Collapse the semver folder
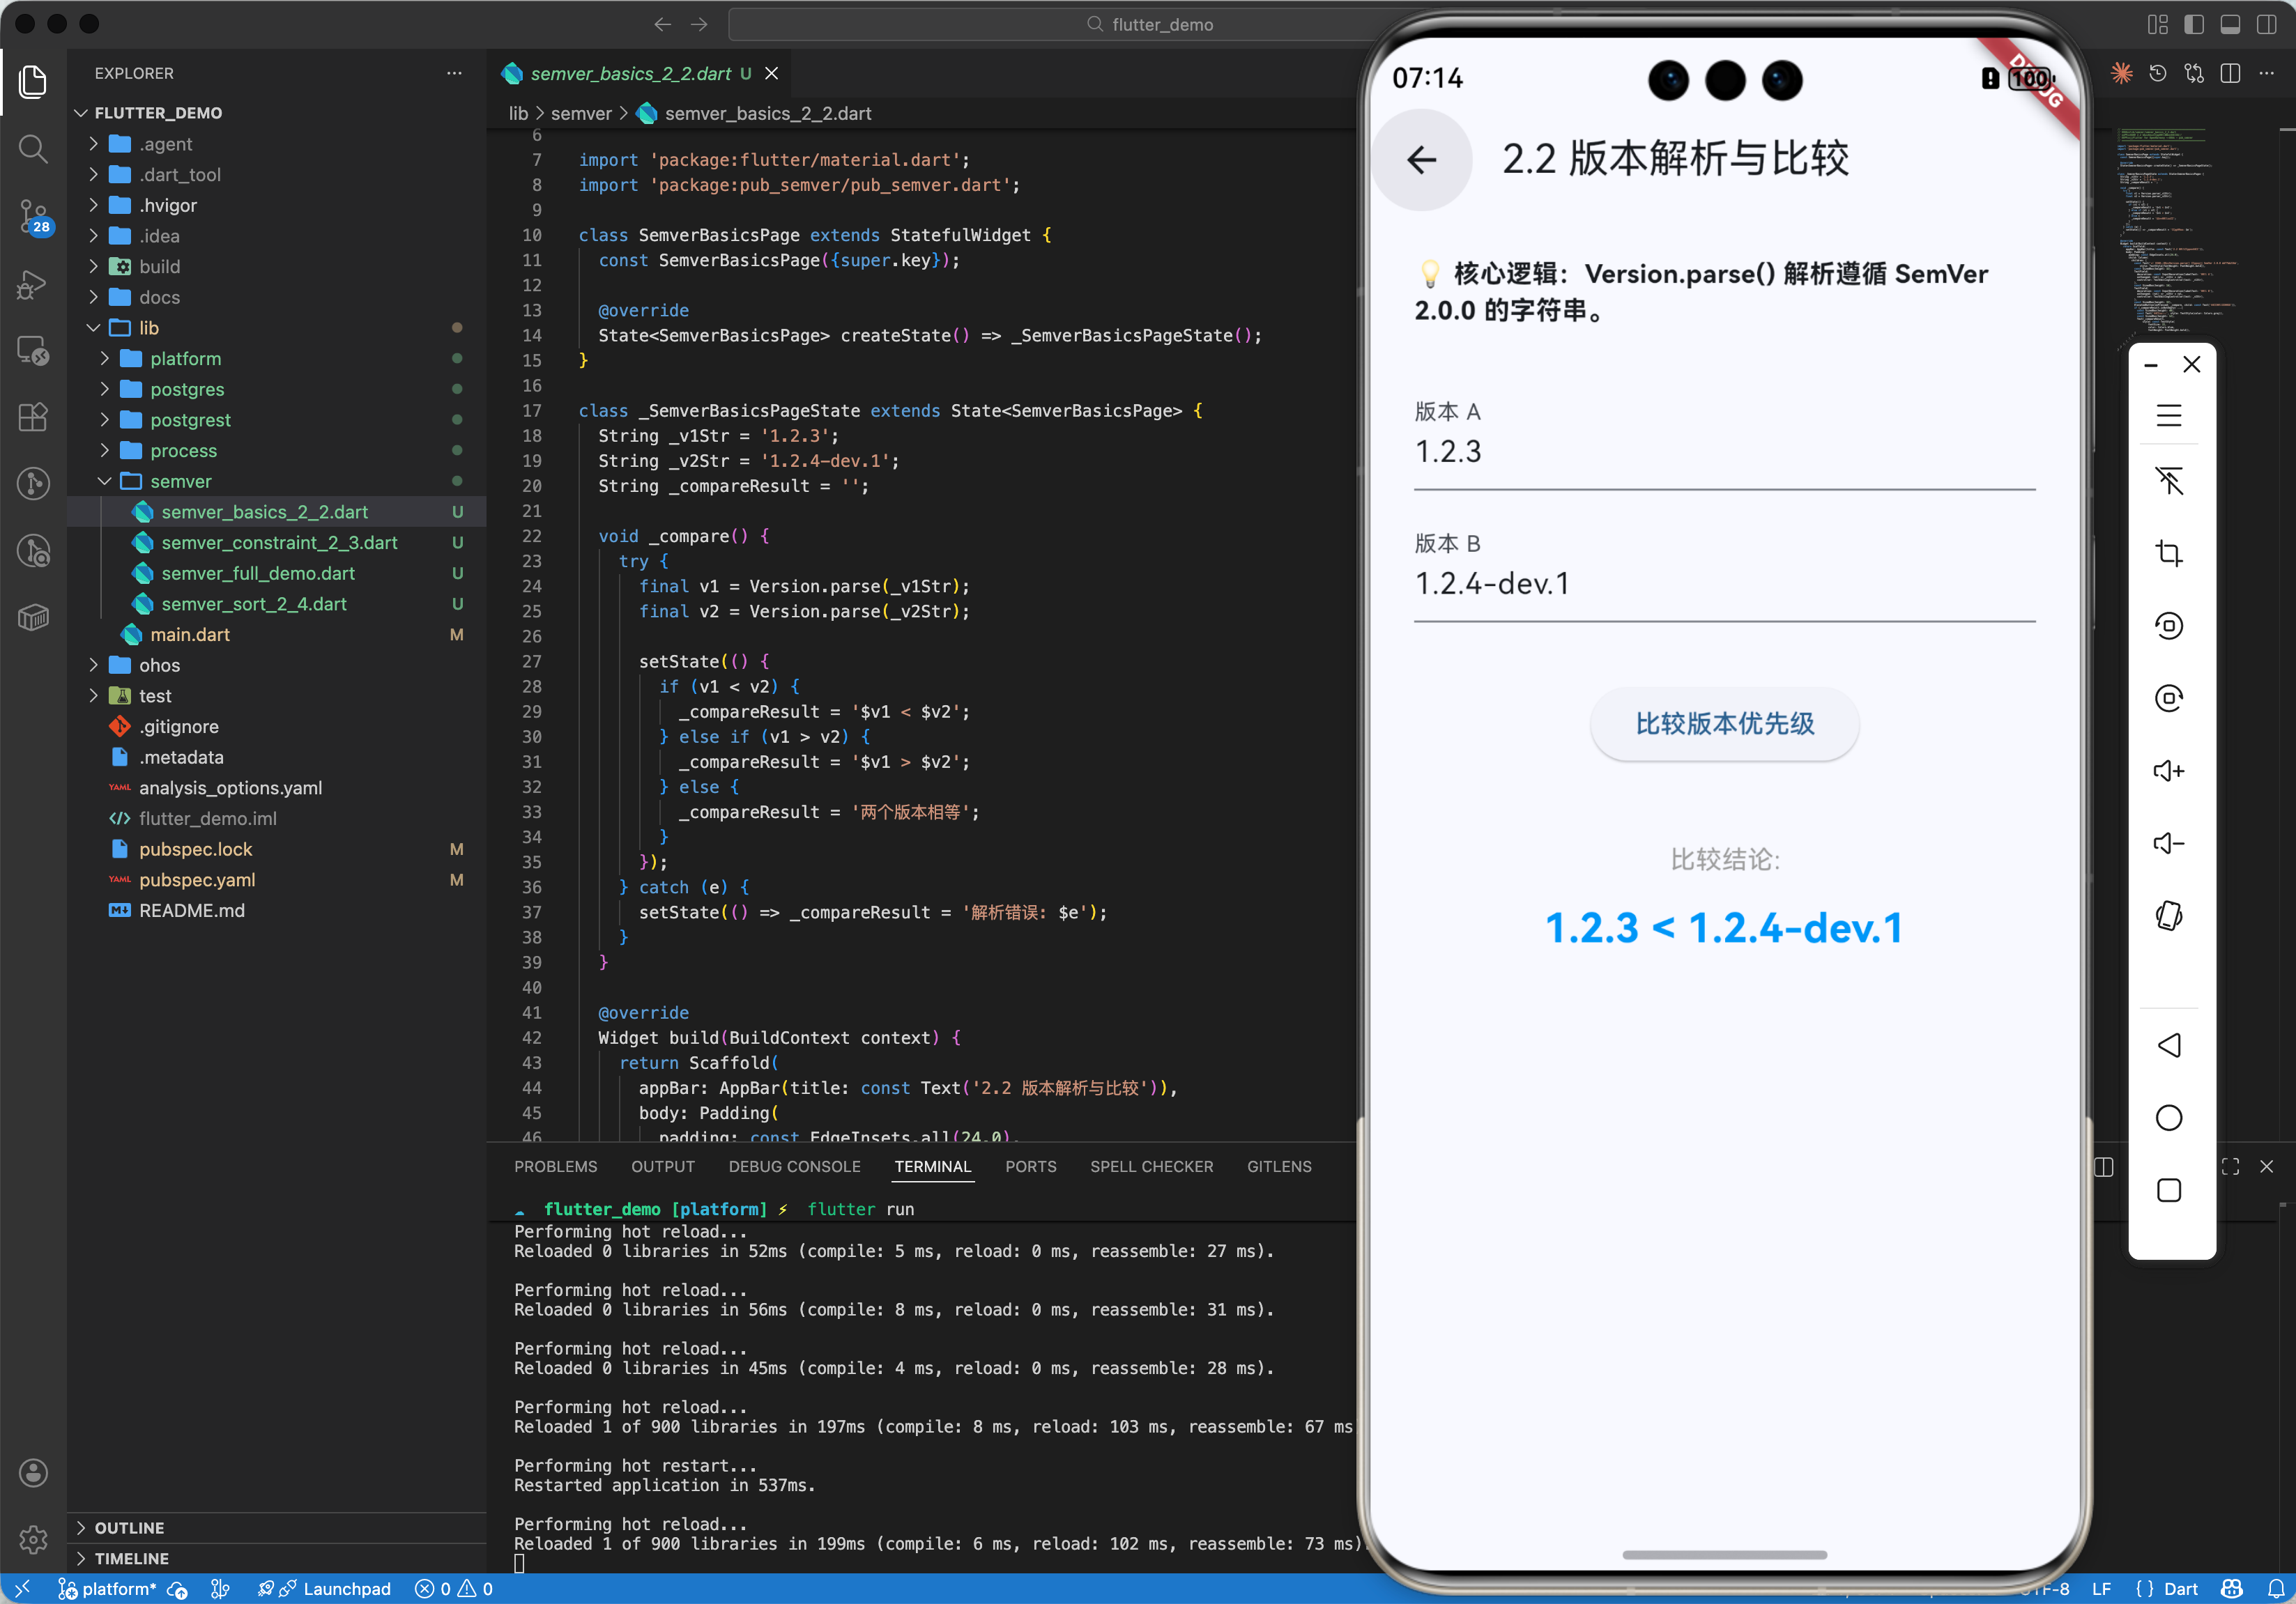The image size is (2296, 1604). pos(180,481)
